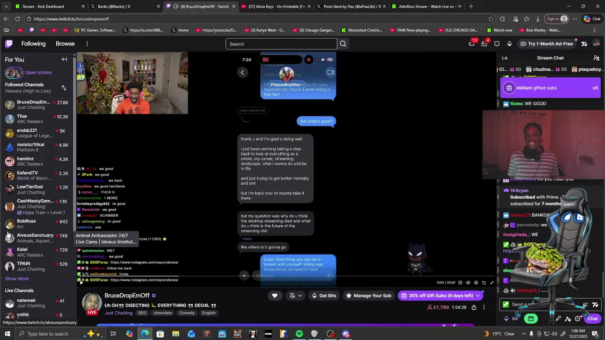Click the Twitch search magnifier button
The image size is (605, 340).
coord(343,44)
